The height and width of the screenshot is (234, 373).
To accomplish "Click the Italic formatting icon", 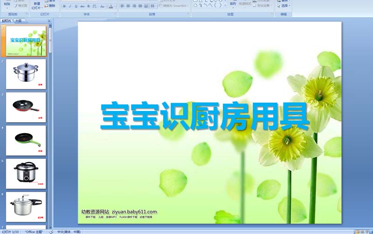I will [x=70, y=7].
